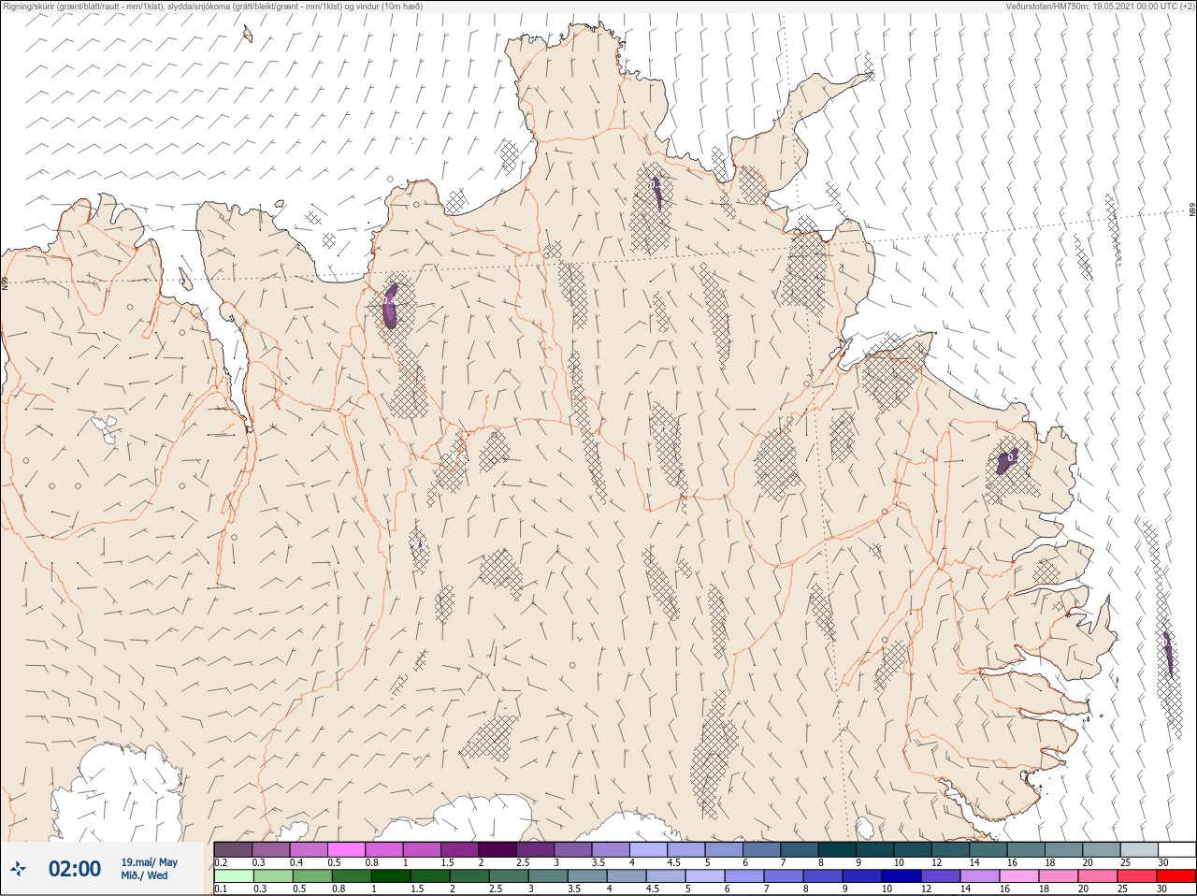
Task: Select the pale lavender 4 snow legend swatch
Action: [x=649, y=849]
